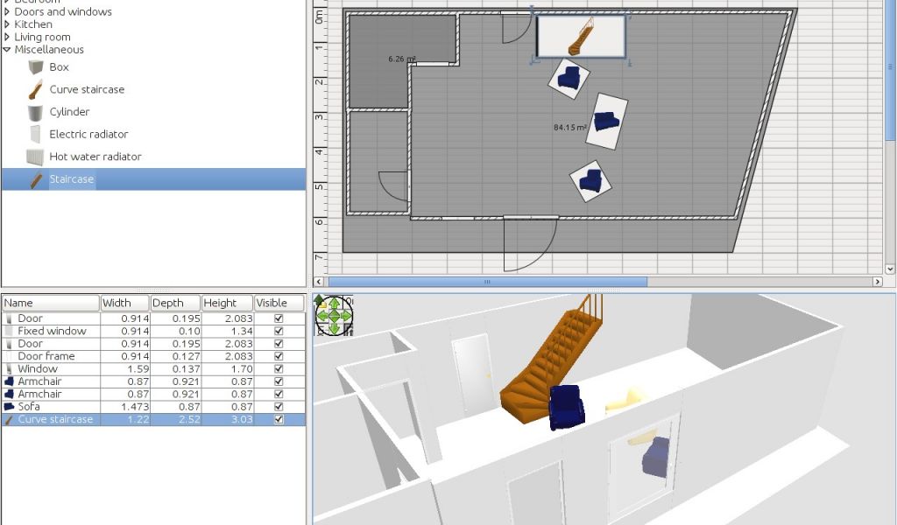Click the plan's horizontal scrollbar thumb
This screenshot has height=525, width=897.
point(487,282)
